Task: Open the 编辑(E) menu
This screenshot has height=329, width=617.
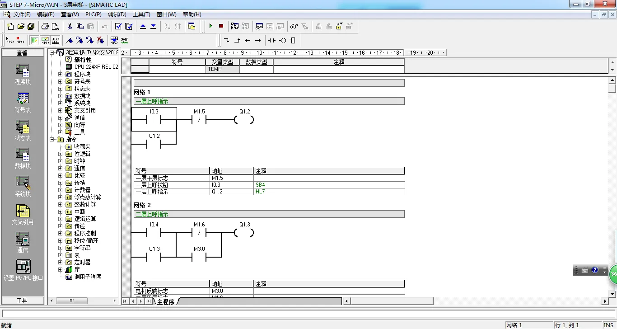Action: [x=45, y=14]
